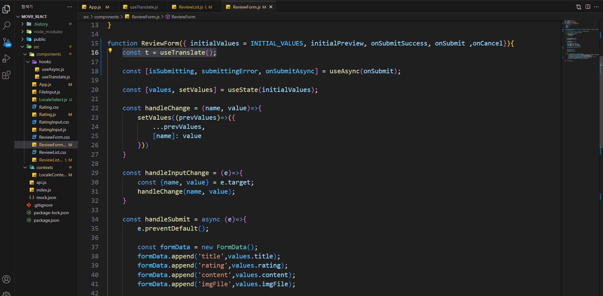Open the .gitignore file

click(46, 205)
